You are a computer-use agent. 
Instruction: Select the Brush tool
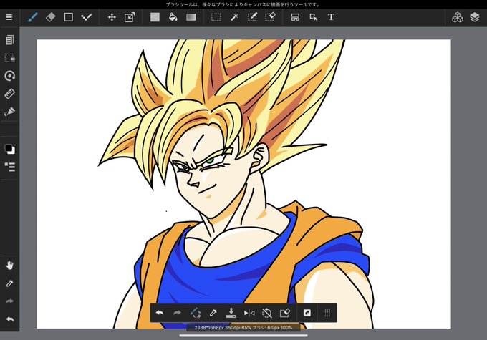pos(33,17)
